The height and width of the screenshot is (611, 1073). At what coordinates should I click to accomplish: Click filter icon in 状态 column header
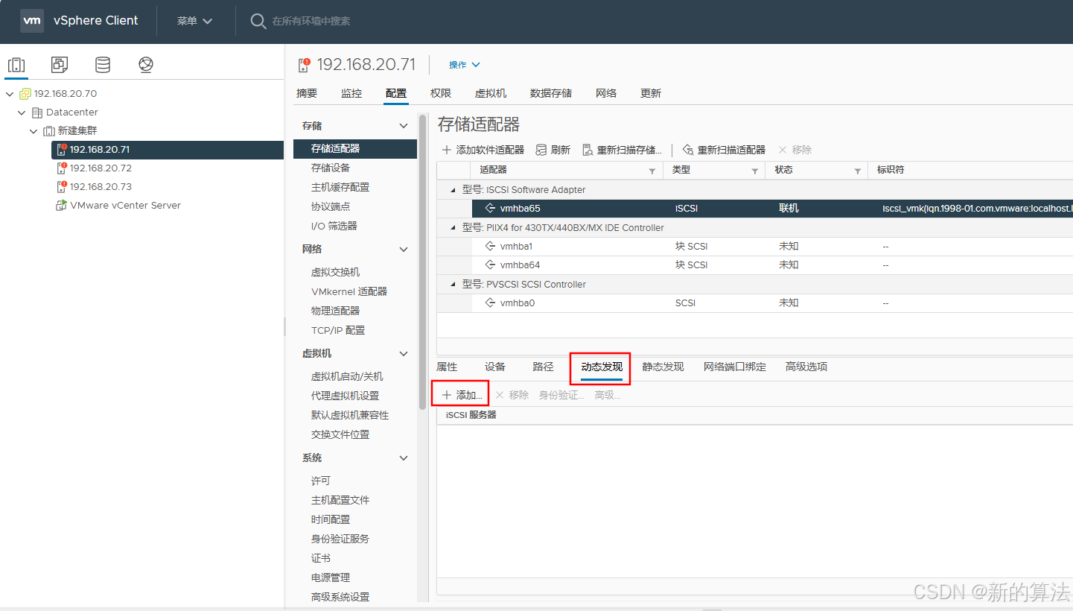(858, 171)
